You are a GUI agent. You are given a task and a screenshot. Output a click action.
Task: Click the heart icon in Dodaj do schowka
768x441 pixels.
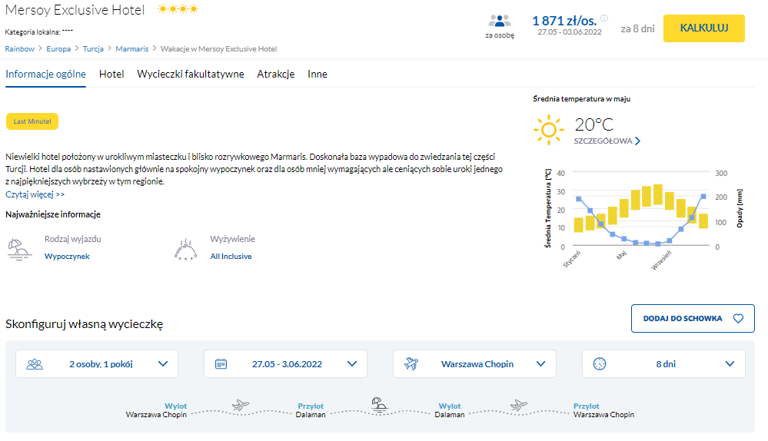point(738,319)
